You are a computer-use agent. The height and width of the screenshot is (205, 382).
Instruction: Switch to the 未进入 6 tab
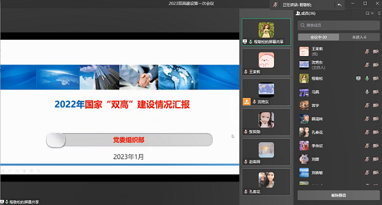tap(359, 37)
